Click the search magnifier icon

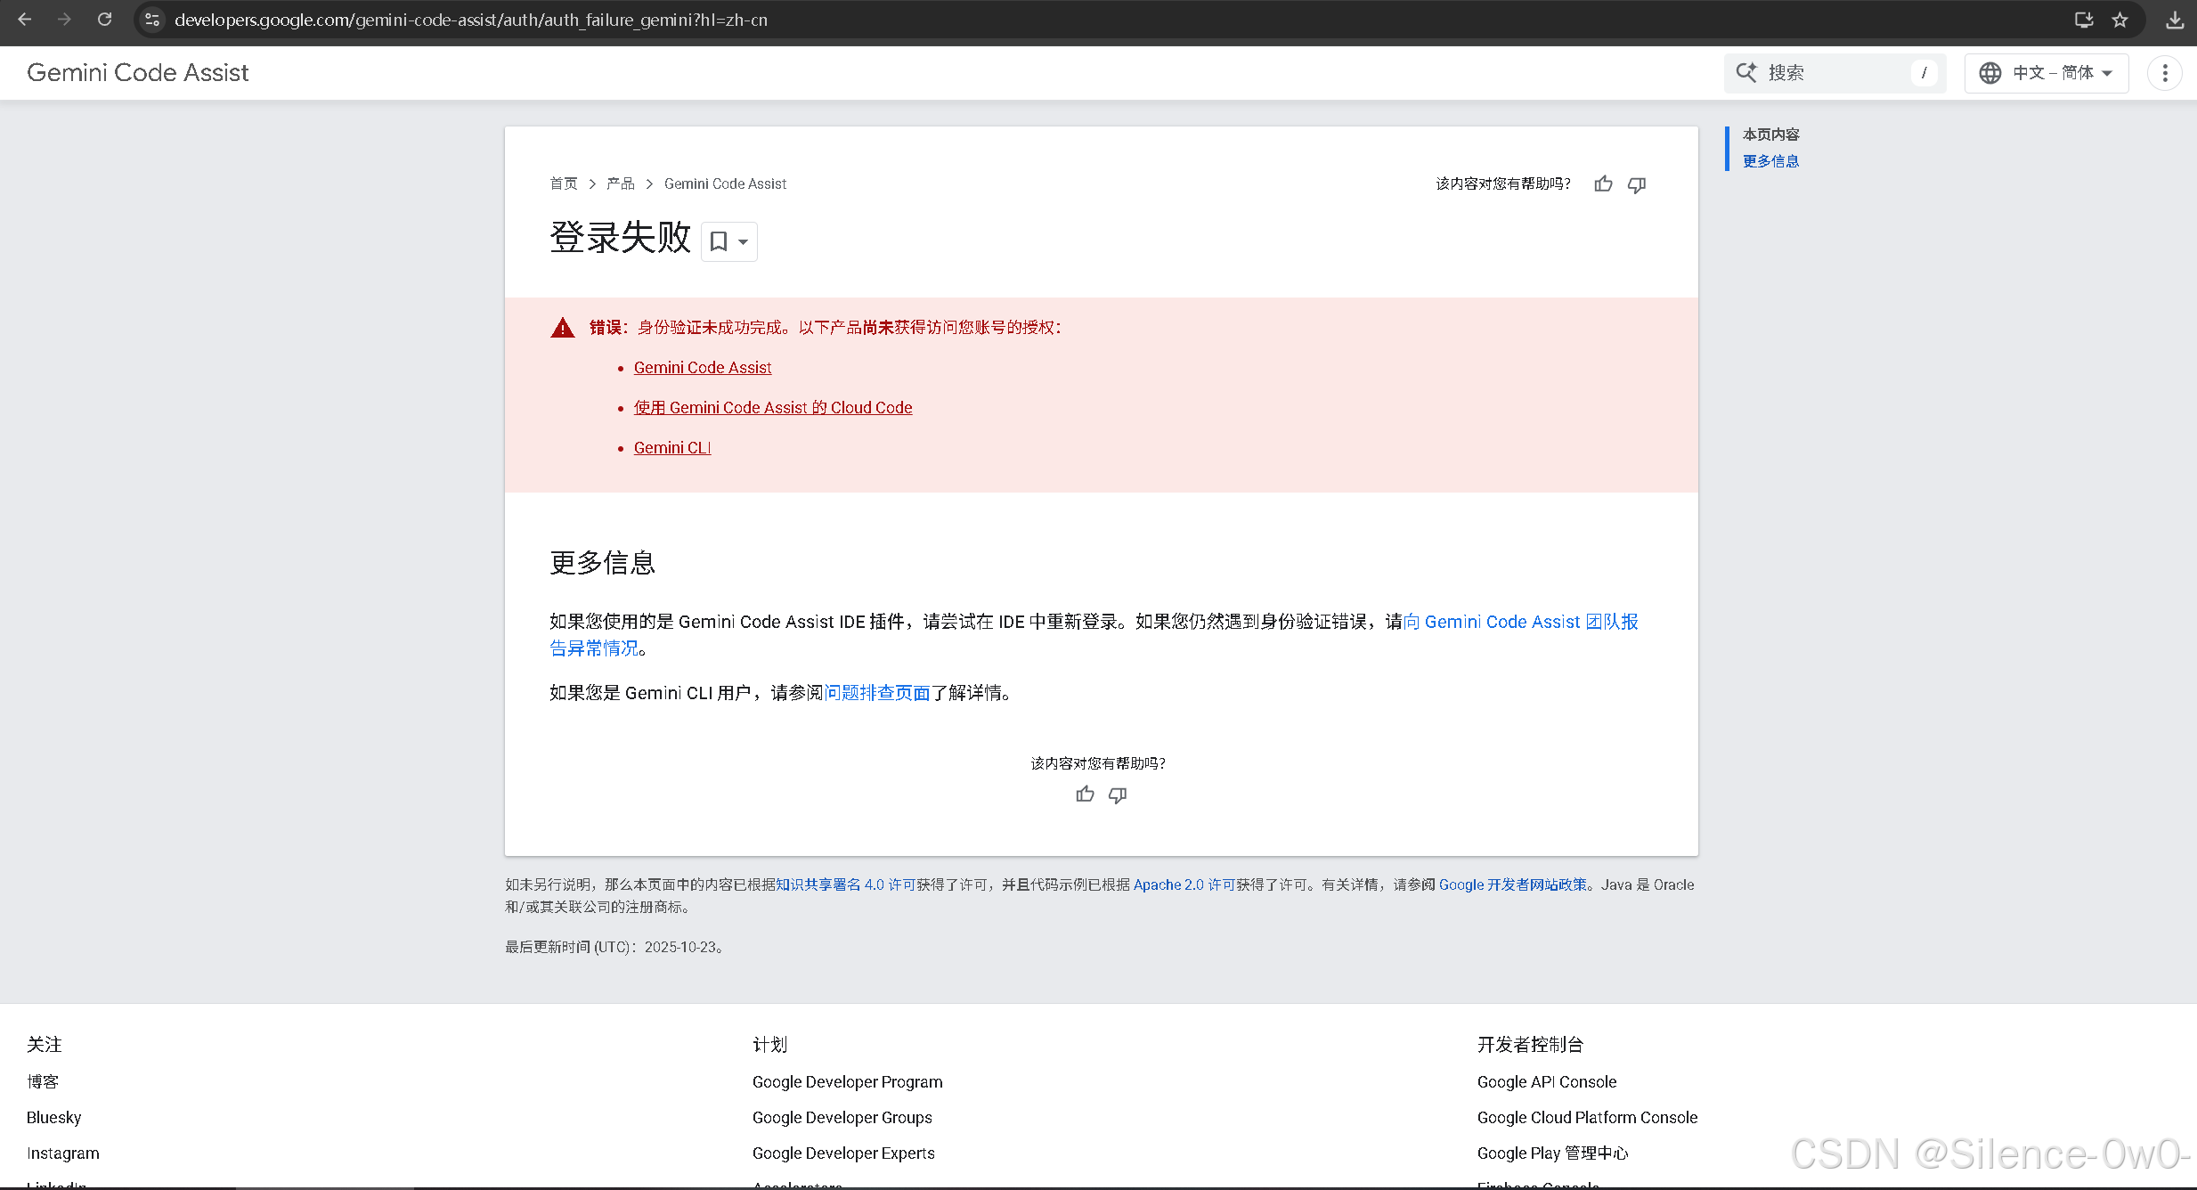(1746, 72)
